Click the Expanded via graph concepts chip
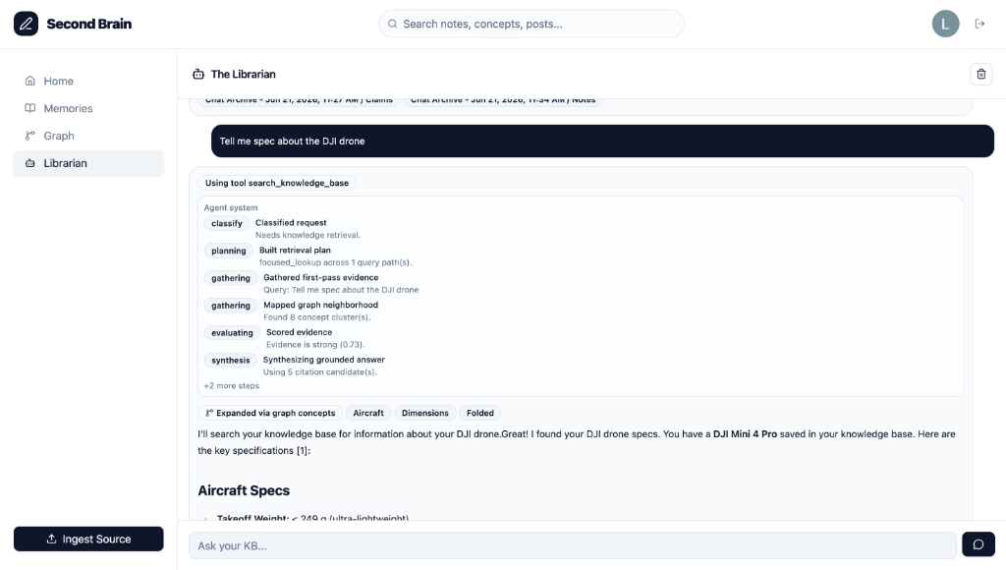 point(270,413)
